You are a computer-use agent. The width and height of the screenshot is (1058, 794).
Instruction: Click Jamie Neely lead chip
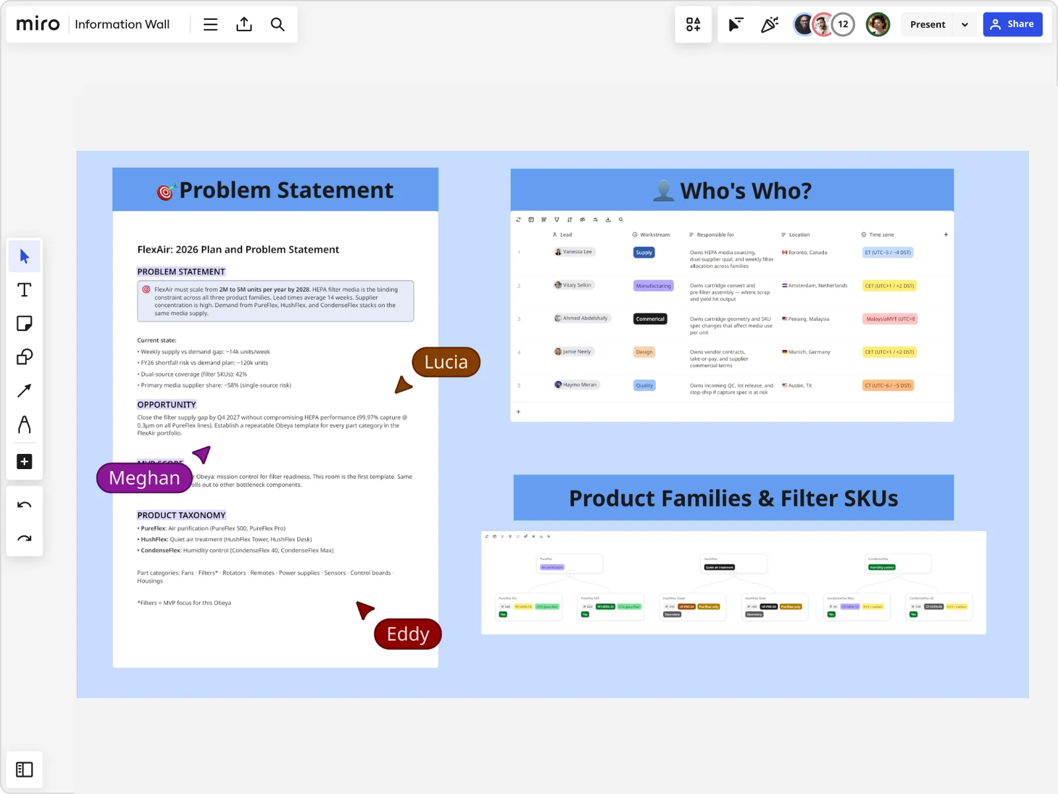coord(573,351)
